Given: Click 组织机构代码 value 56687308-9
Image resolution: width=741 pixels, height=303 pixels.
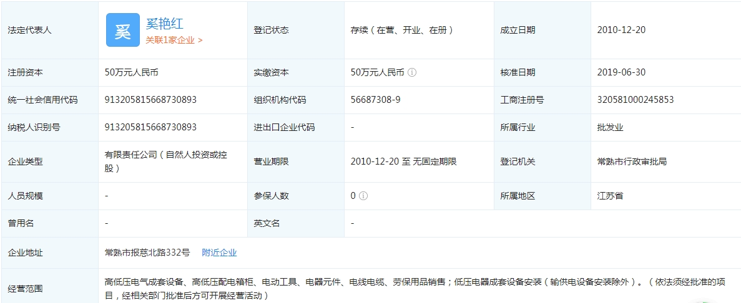Looking at the screenshot, I should point(376,100).
